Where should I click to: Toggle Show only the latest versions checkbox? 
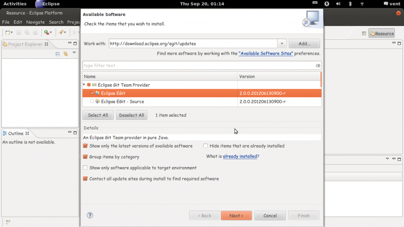coord(85,146)
